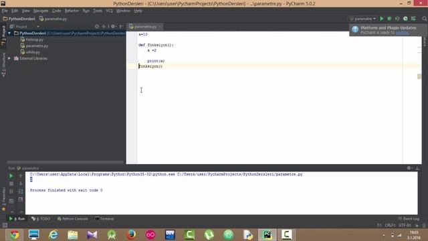Select the parametre.py file in the tree

point(34,46)
